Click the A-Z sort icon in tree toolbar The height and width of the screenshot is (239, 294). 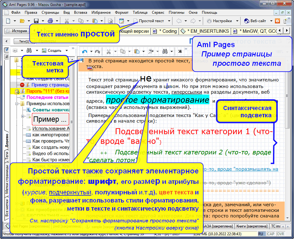15,51
